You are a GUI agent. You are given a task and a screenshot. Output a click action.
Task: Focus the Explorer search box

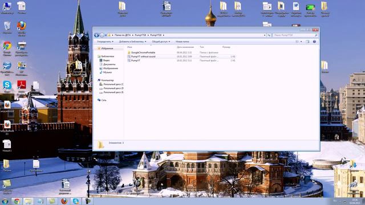pyautogui.click(x=295, y=35)
